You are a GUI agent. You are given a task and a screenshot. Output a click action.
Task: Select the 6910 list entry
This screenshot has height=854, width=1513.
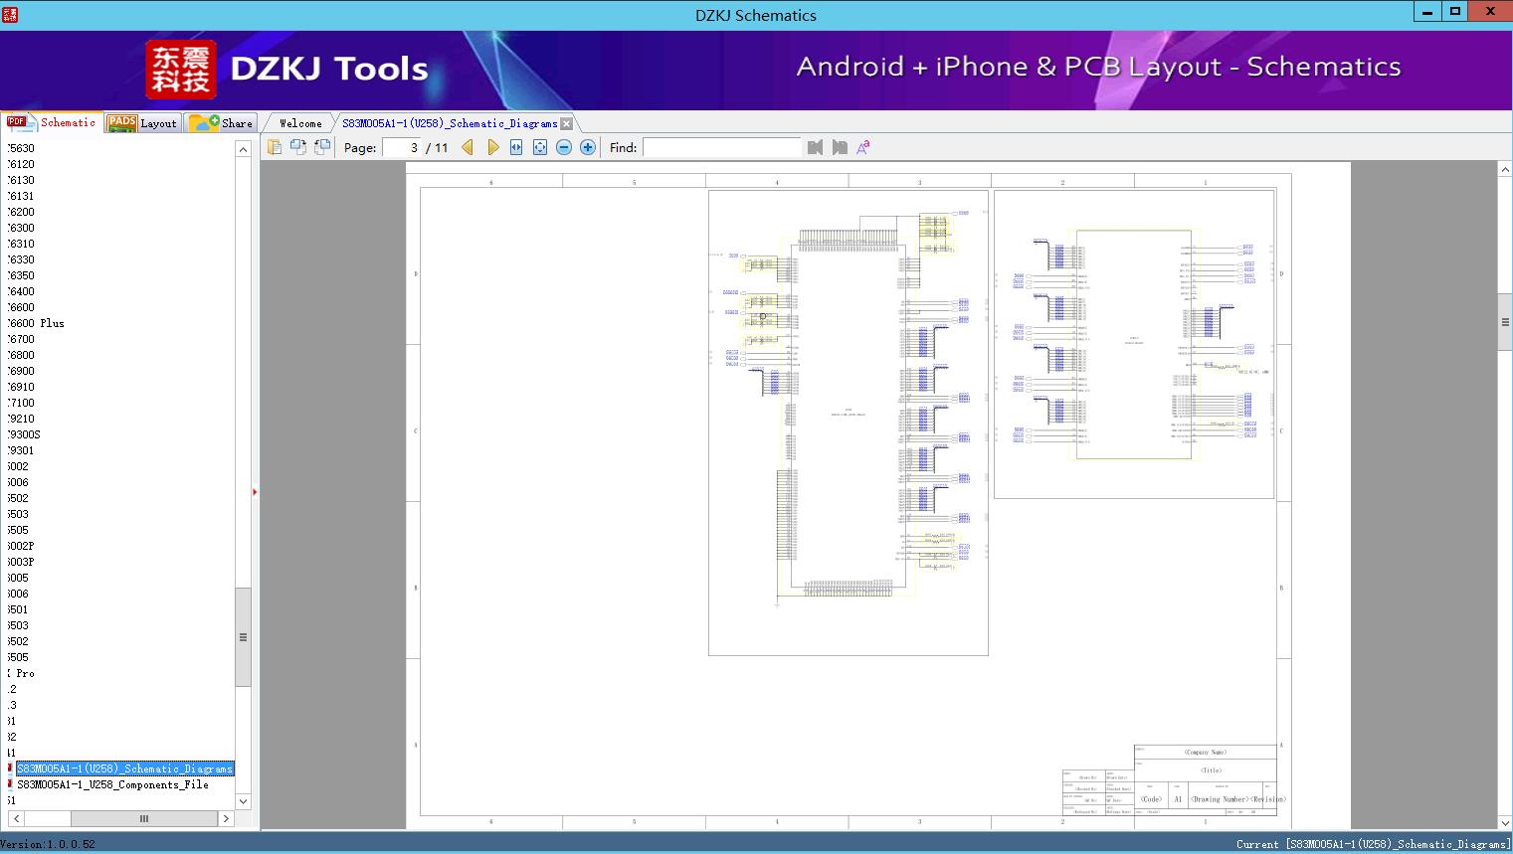click(21, 387)
